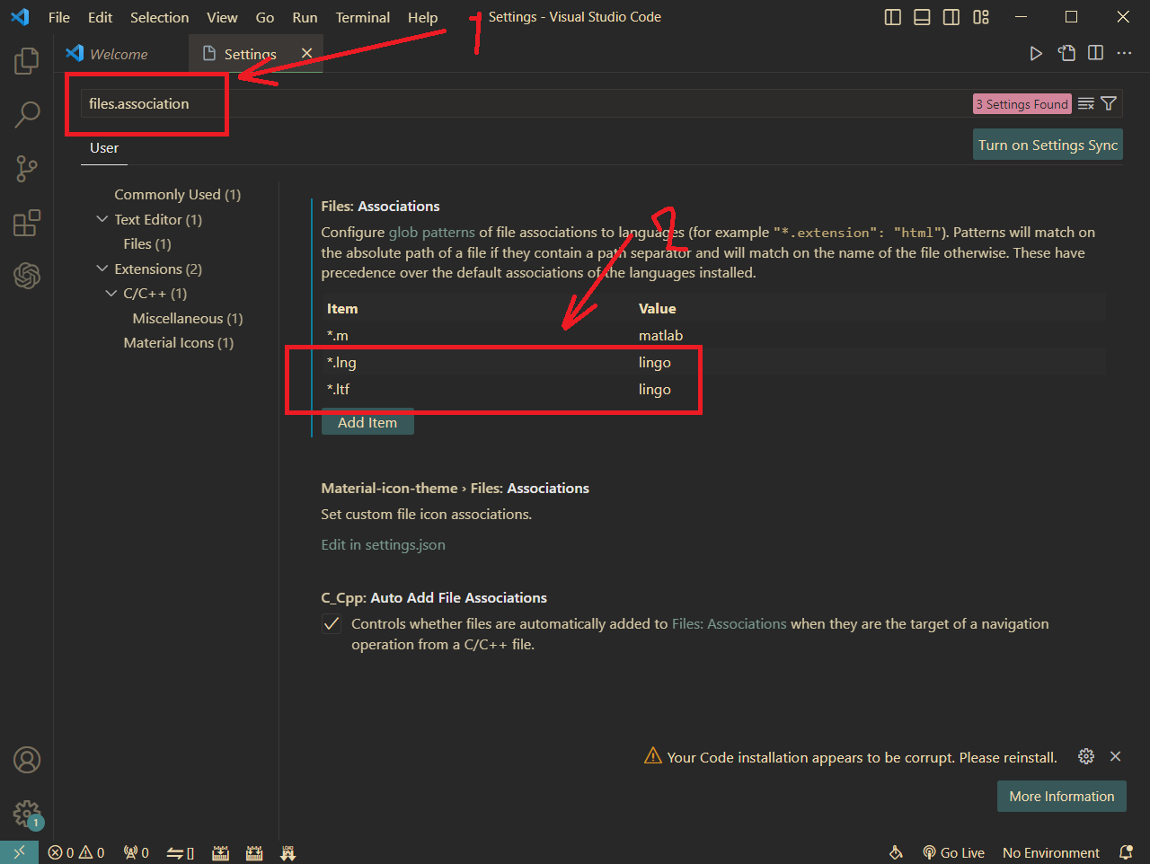Viewport: 1150px width, 864px height.
Task: Toggle Auto Add File Associations checkbox
Action: [332, 624]
